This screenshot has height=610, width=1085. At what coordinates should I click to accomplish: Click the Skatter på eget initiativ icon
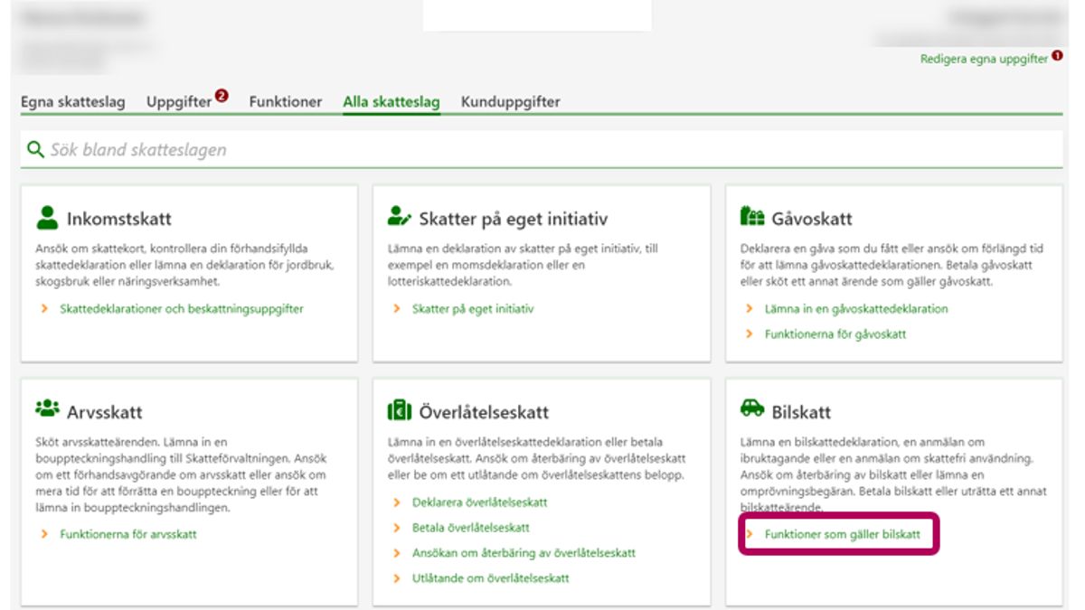pos(399,218)
